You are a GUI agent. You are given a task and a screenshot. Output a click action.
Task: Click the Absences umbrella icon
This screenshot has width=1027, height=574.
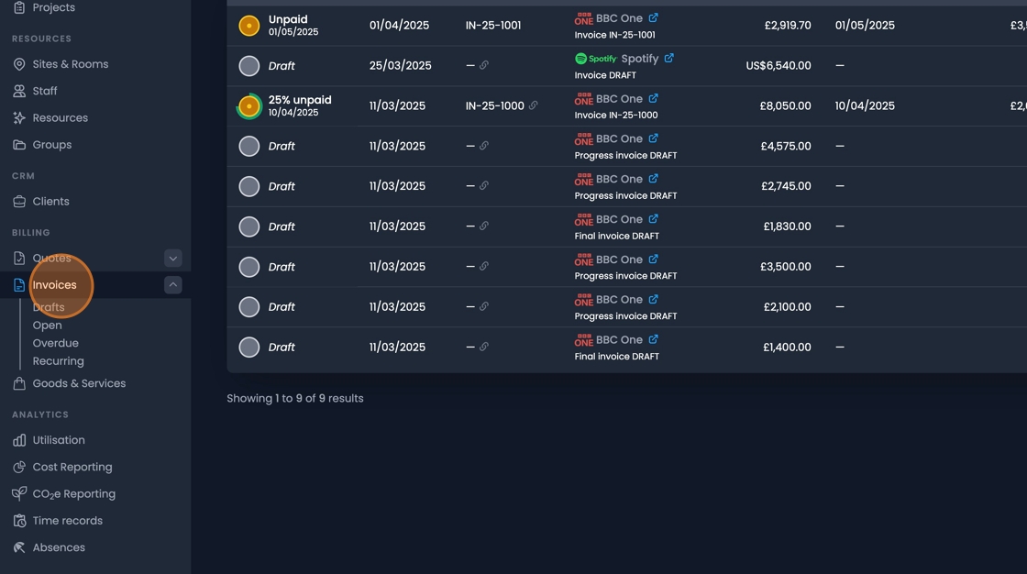coord(19,547)
